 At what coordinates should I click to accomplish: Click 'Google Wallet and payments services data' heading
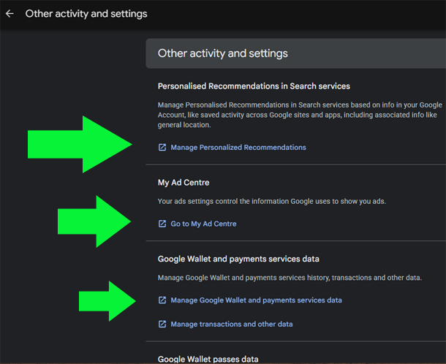(x=238, y=259)
